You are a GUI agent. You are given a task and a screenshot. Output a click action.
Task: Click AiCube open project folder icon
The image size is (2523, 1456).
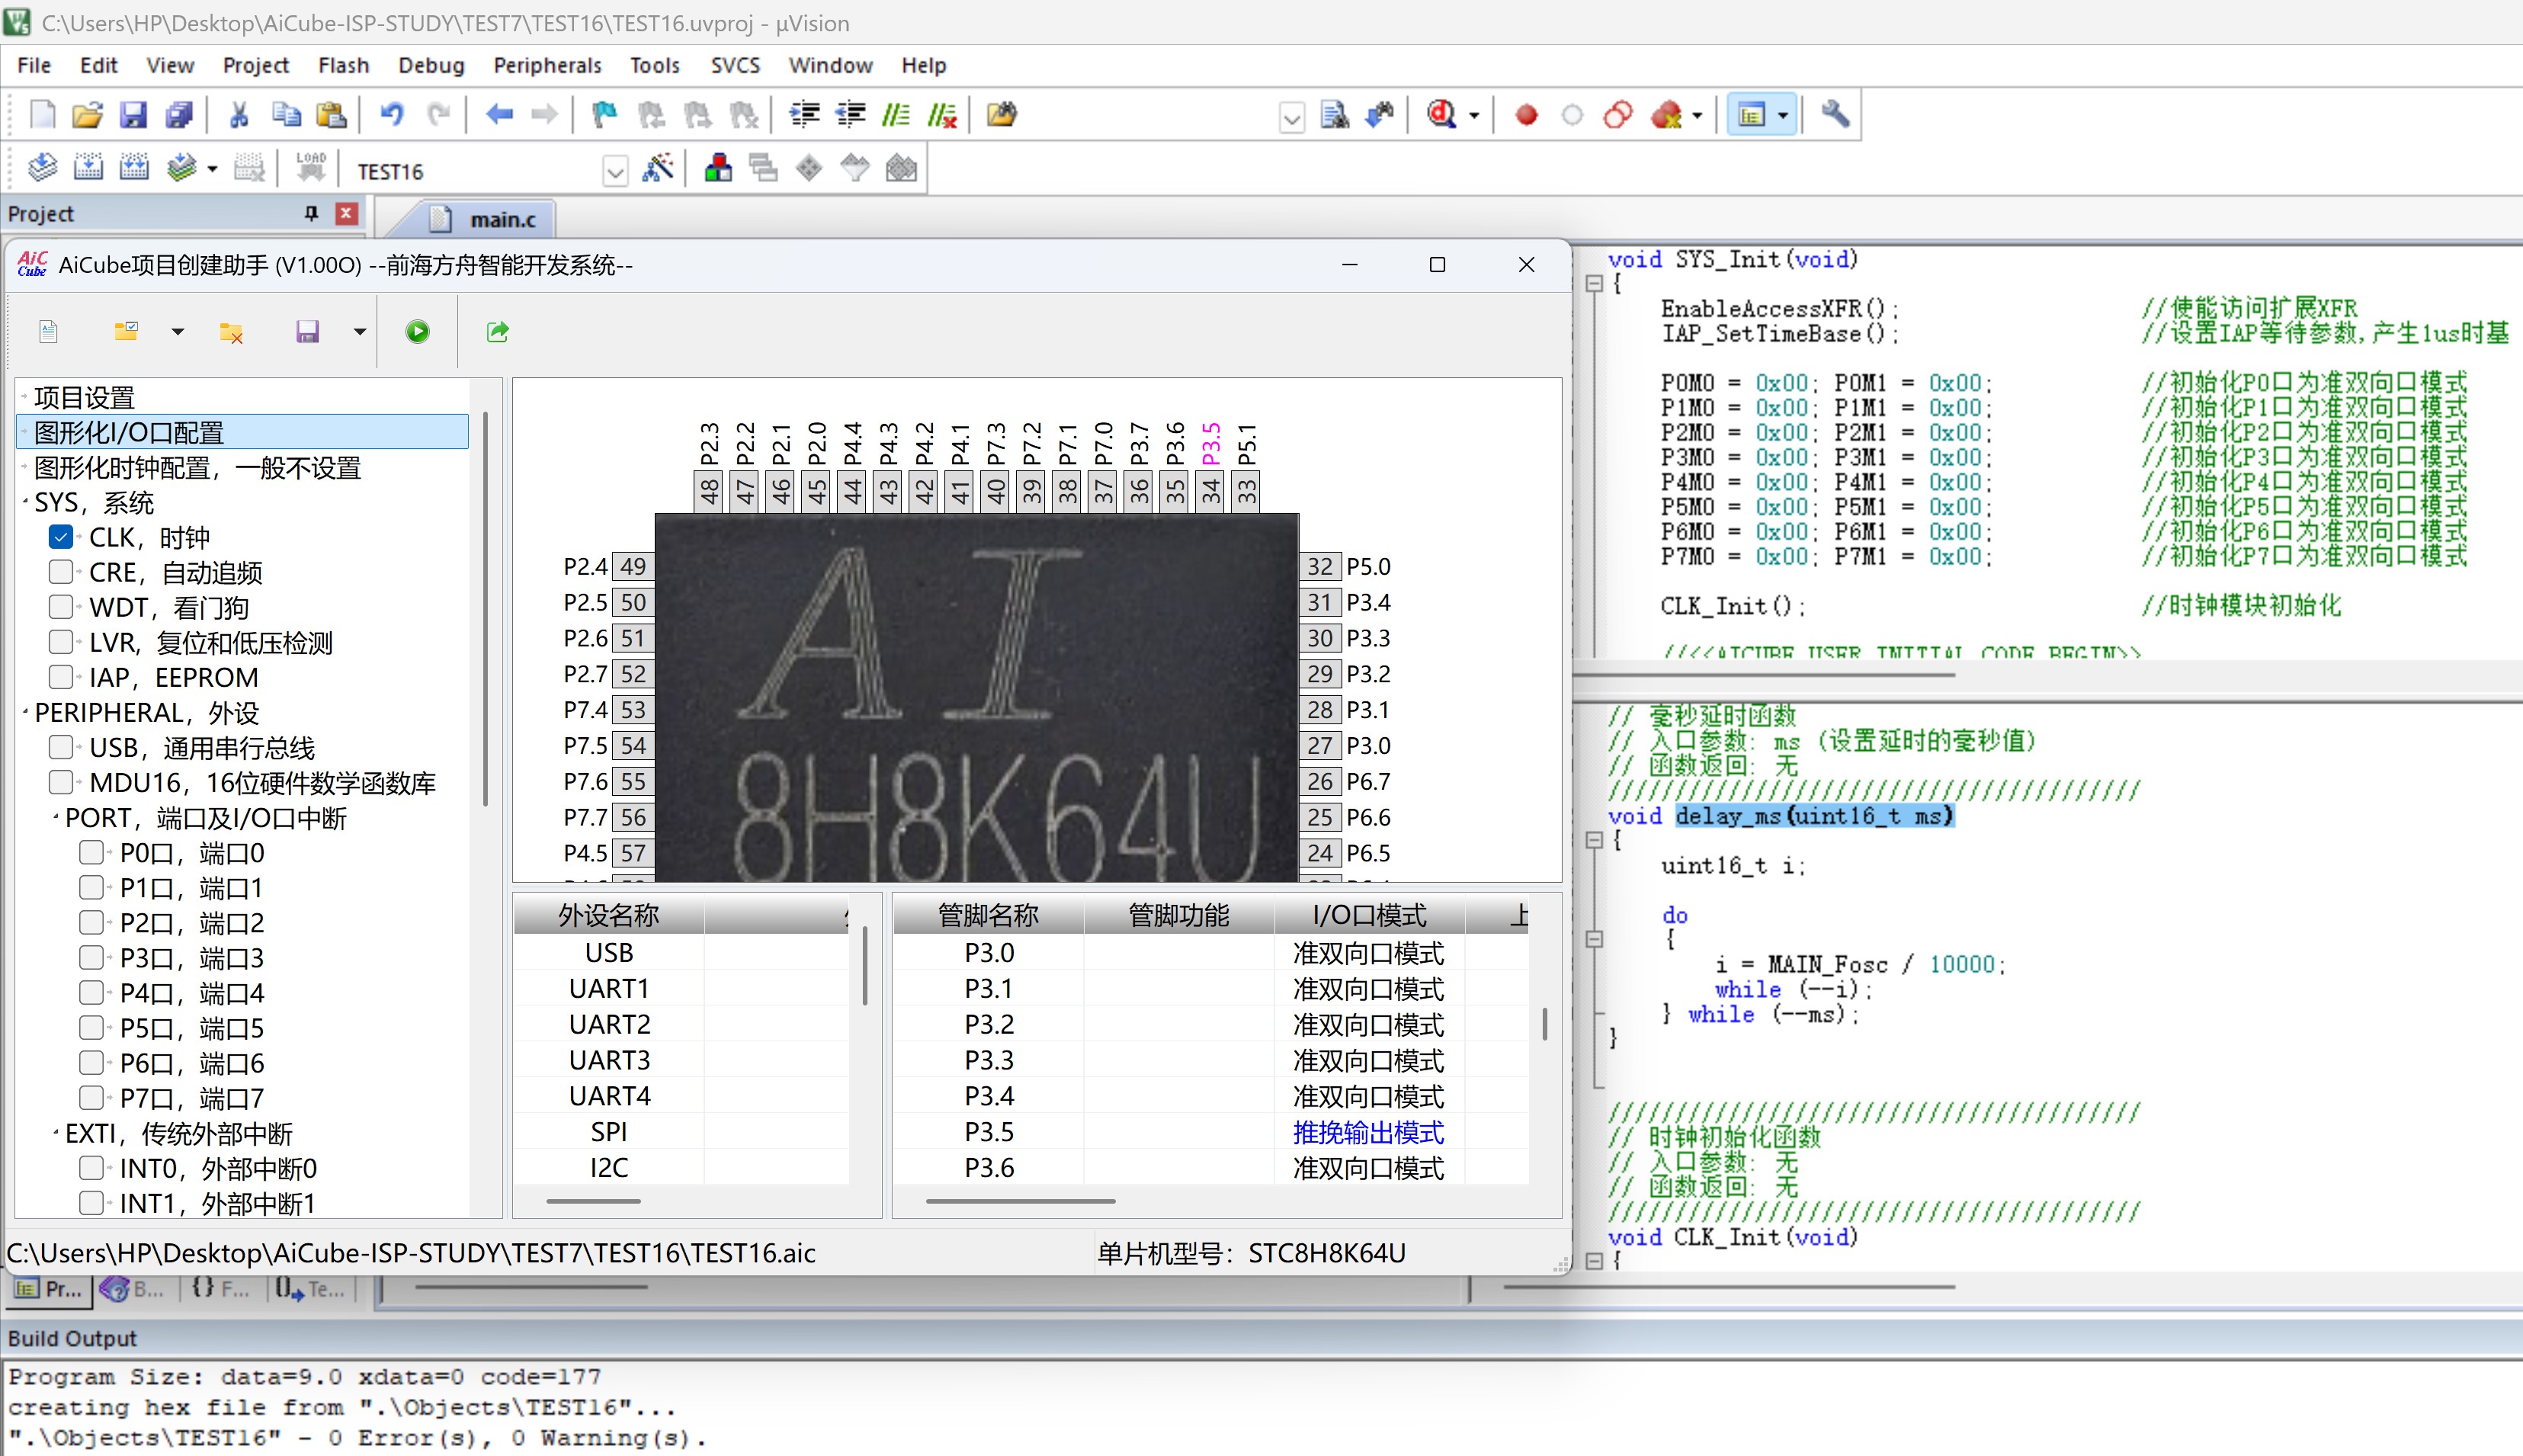pos(126,331)
